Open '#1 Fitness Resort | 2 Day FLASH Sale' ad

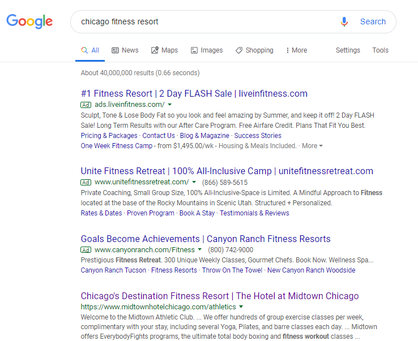(x=194, y=94)
